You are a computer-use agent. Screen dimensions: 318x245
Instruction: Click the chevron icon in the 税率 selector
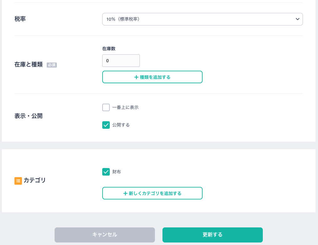click(297, 19)
